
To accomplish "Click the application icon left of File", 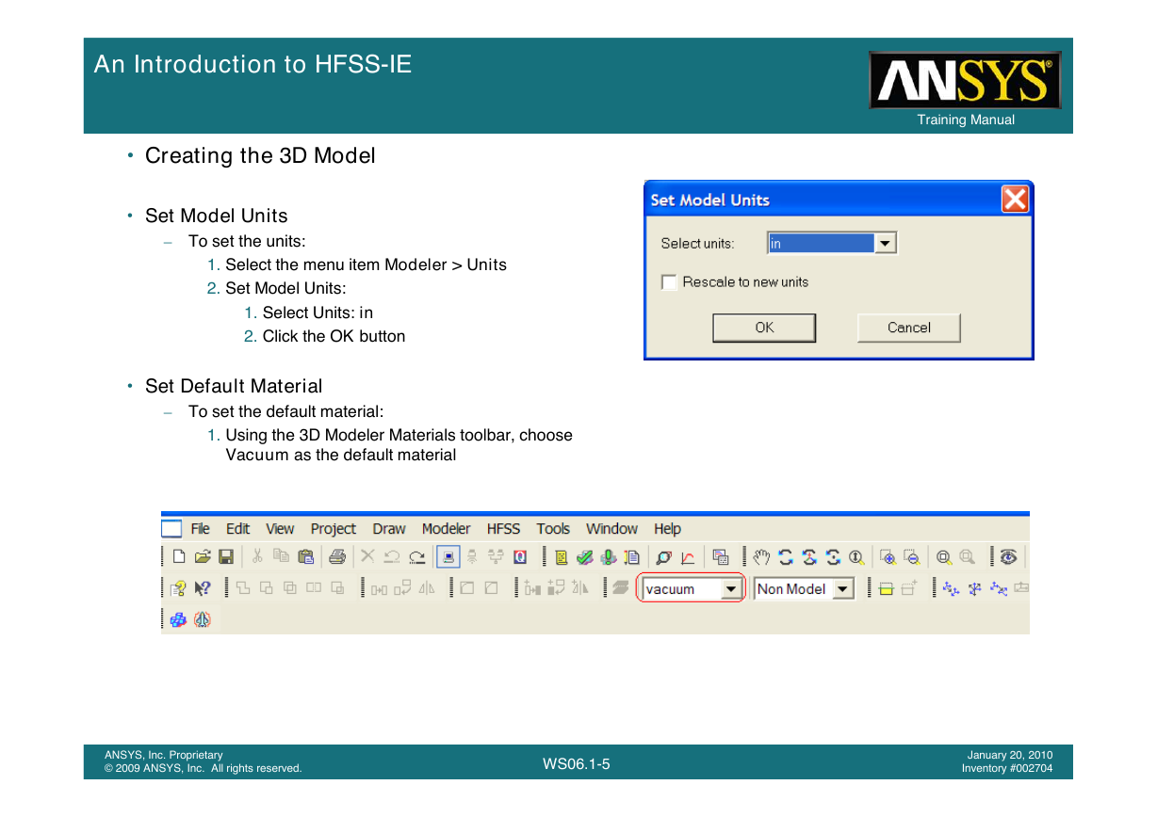I will tap(171, 529).
